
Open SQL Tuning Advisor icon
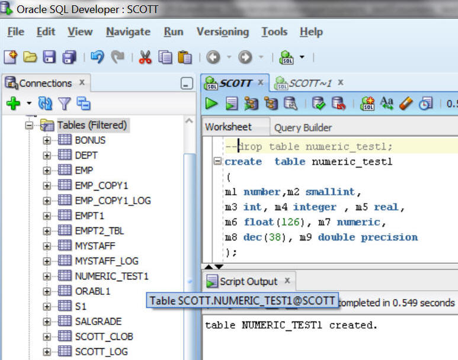click(x=291, y=104)
